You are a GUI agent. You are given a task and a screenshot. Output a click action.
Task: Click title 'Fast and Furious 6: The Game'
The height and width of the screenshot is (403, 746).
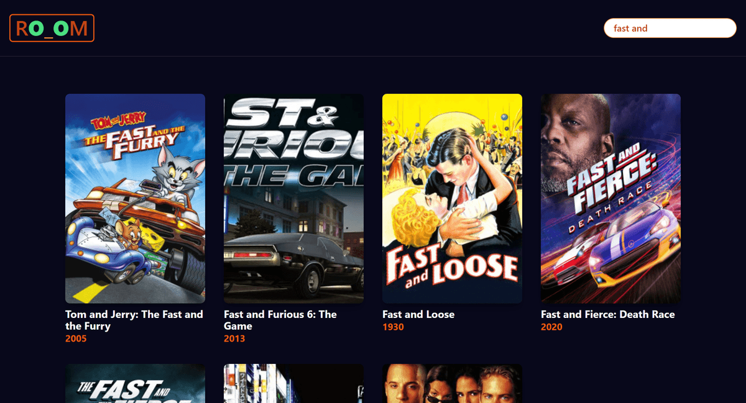point(280,320)
